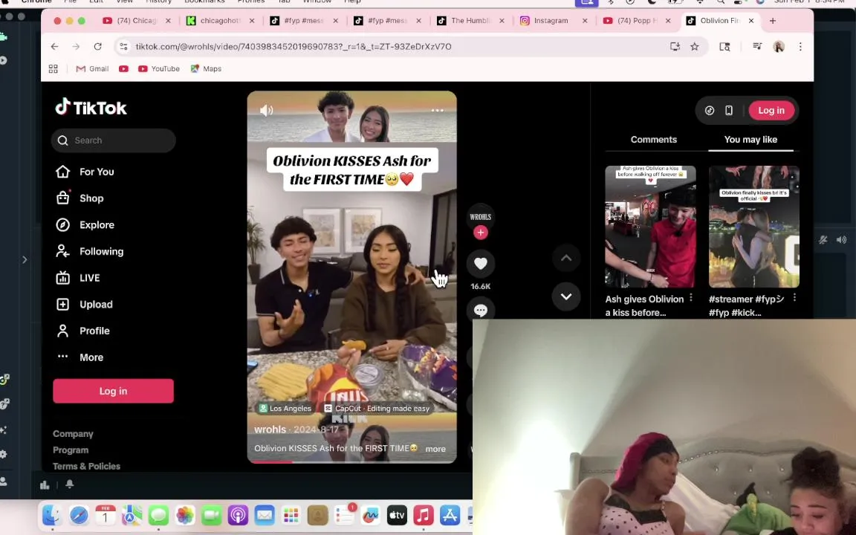Open the Chrome three-dot menu

click(800, 46)
